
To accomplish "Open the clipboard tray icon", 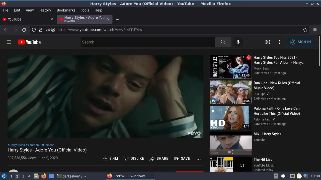I will (x=299, y=176).
